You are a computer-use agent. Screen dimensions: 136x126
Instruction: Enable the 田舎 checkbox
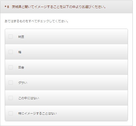[11, 67]
